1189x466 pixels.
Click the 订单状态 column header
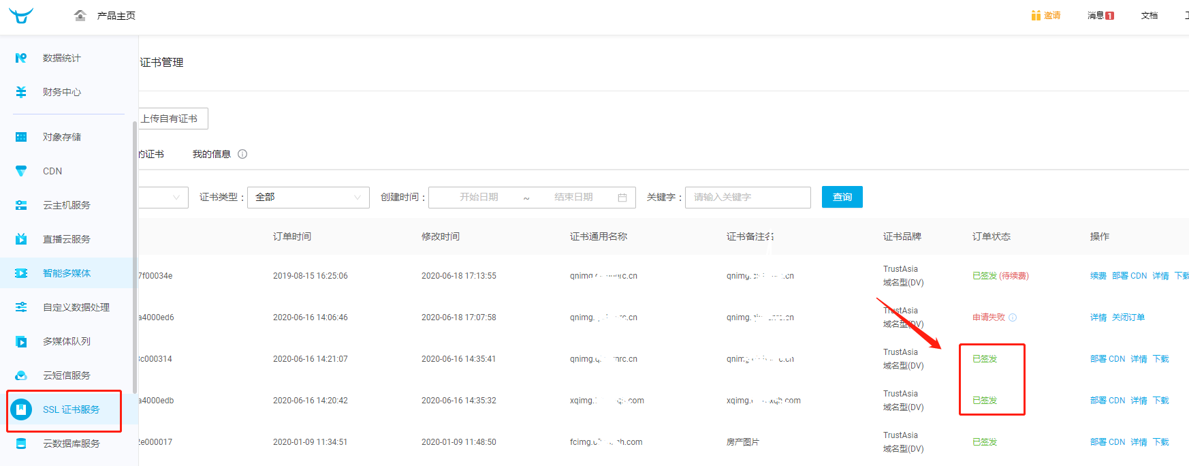[991, 236]
